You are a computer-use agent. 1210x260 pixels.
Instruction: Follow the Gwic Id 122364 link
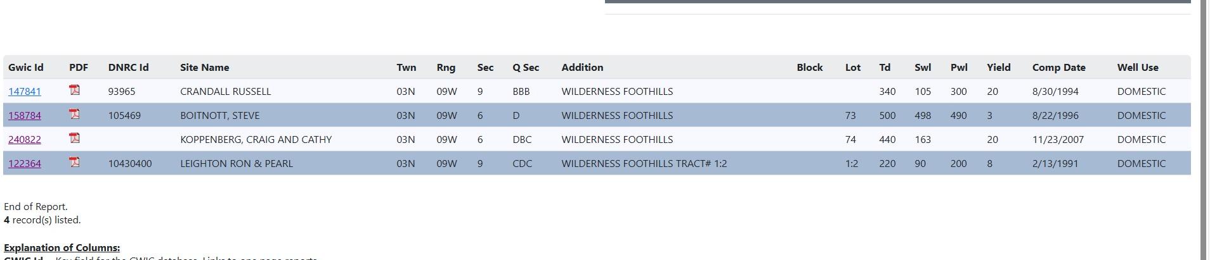pos(25,164)
